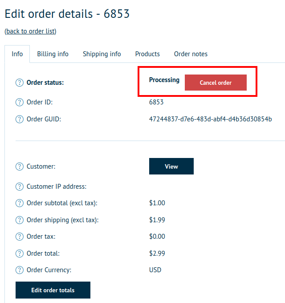Click help icon beside Order total
This screenshot has height=303, width=285.
coord(19,253)
